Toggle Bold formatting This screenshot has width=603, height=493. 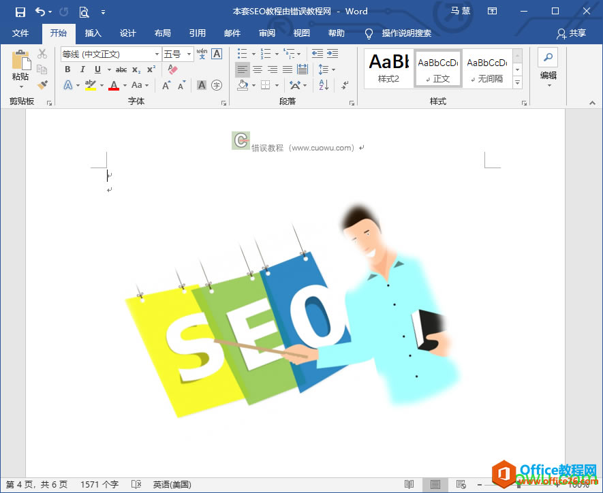pyautogui.click(x=67, y=69)
